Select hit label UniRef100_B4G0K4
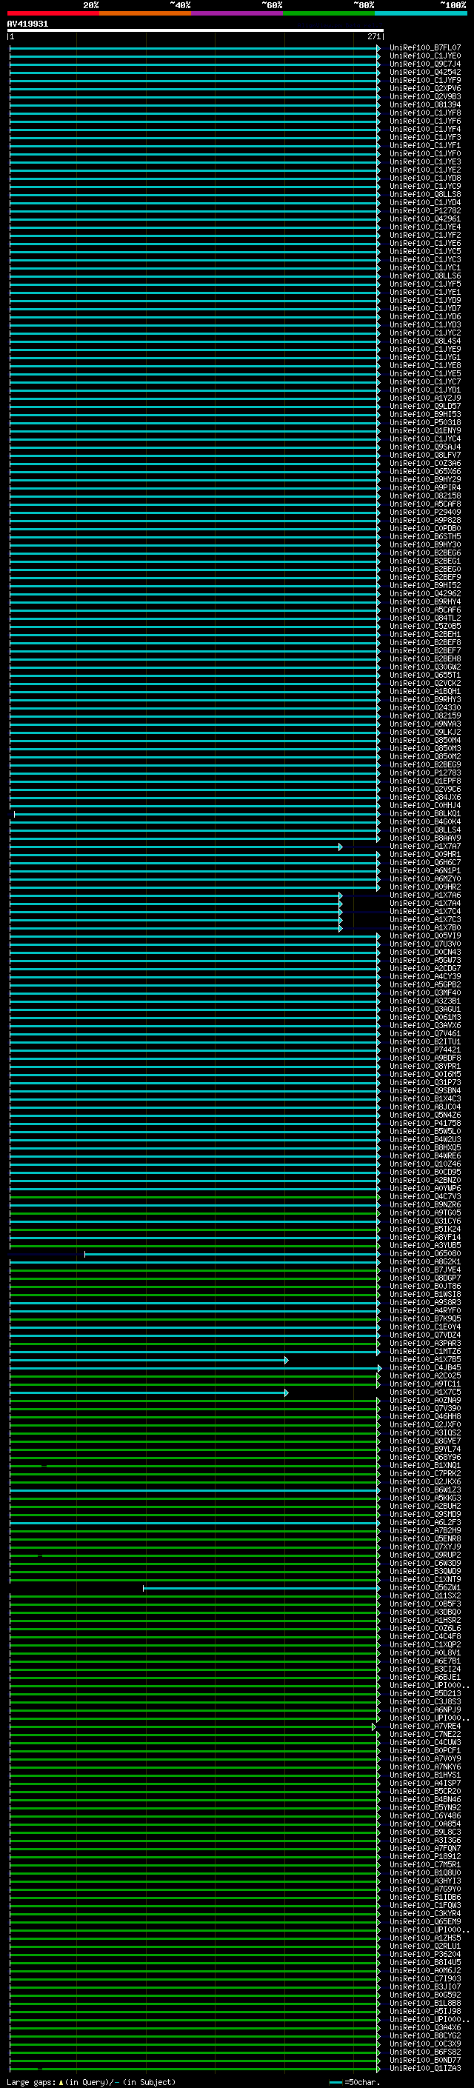The width and height of the screenshot is (474, 2088). (425, 821)
